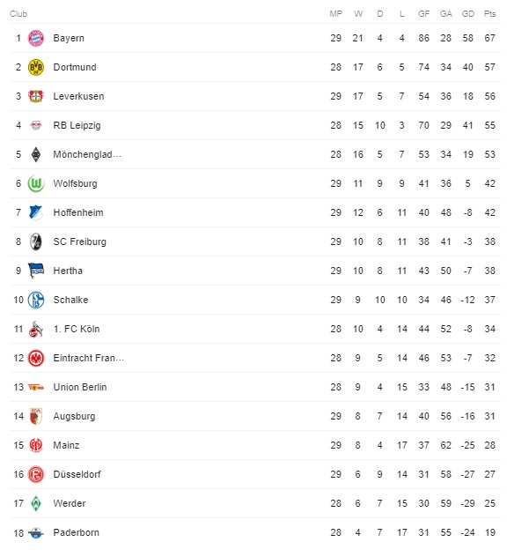507x557 pixels.
Task: Click the RB Leipzig logo
Action: tap(36, 125)
